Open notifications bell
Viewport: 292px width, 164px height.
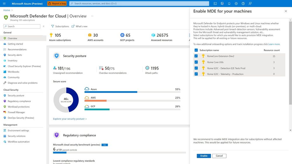[229, 3]
